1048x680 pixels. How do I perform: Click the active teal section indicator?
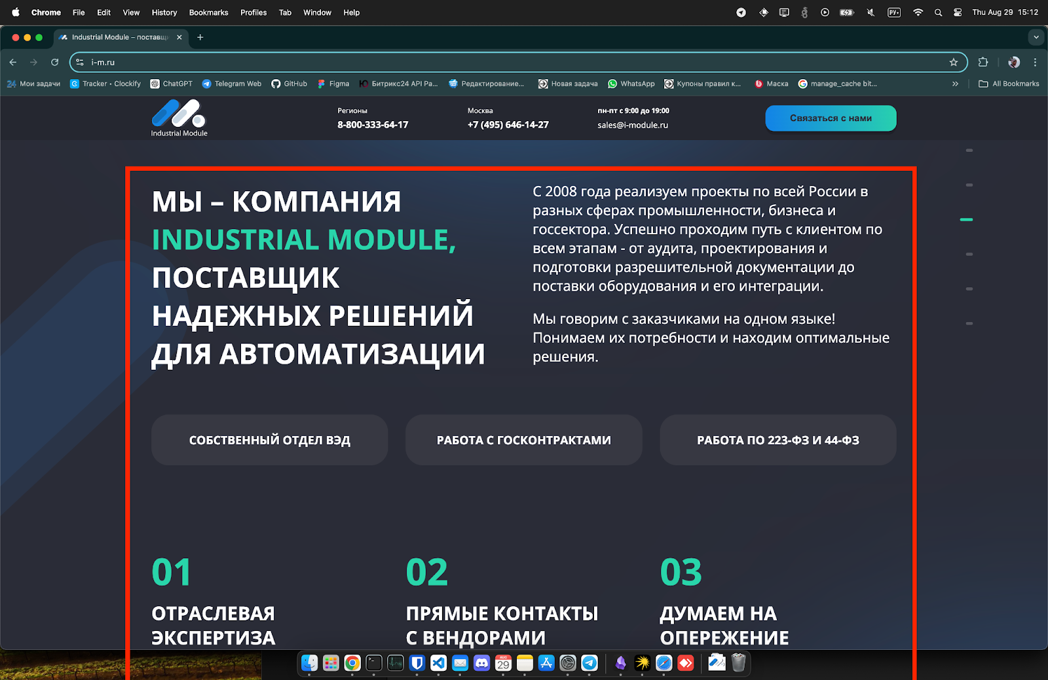point(966,220)
